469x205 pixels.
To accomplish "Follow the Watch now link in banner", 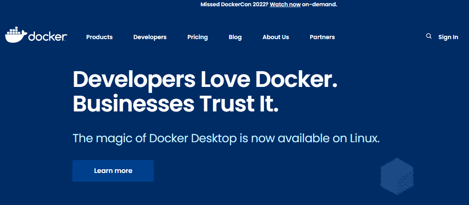I will pyautogui.click(x=285, y=5).
